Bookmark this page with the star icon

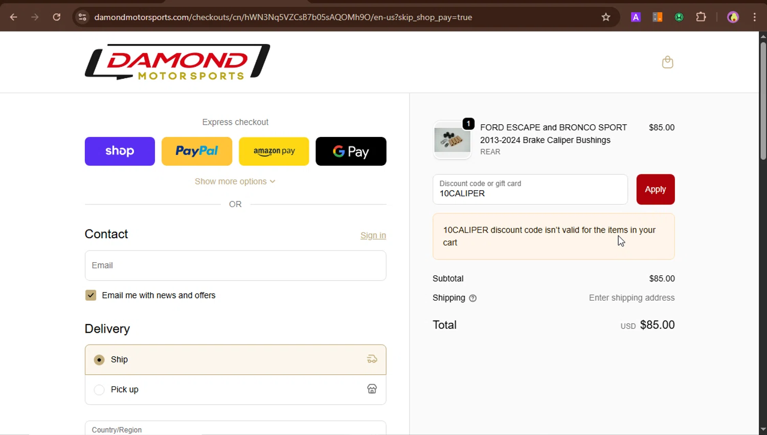(606, 17)
